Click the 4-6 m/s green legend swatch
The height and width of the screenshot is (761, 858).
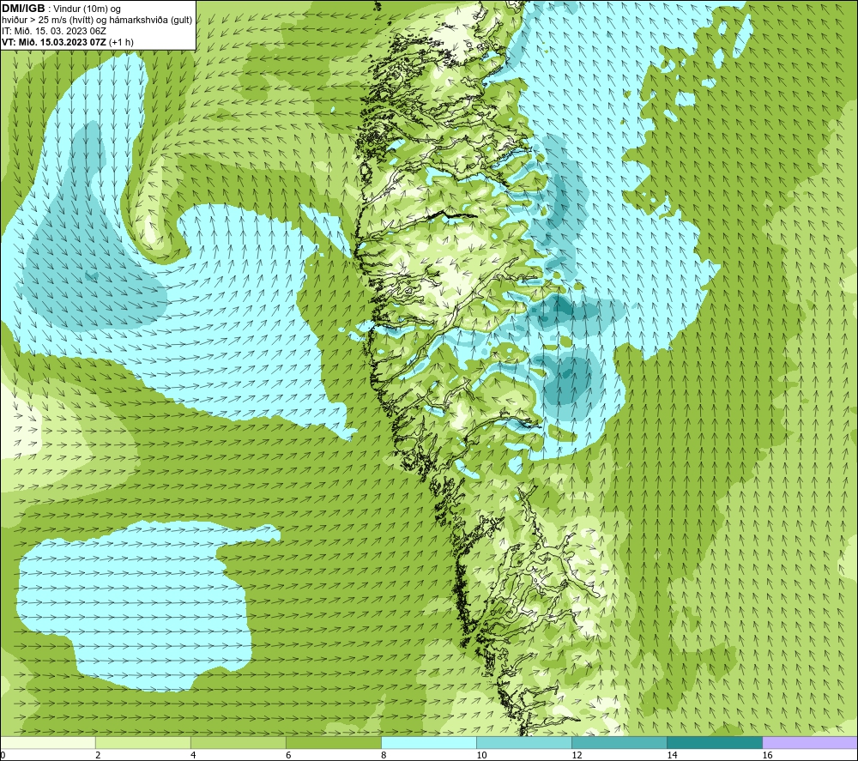point(238,742)
